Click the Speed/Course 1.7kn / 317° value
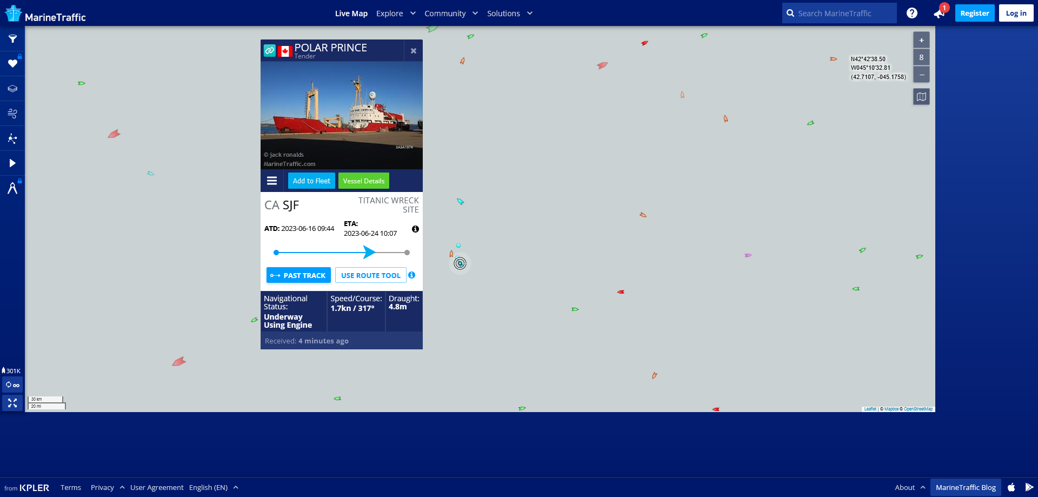 [x=352, y=308]
